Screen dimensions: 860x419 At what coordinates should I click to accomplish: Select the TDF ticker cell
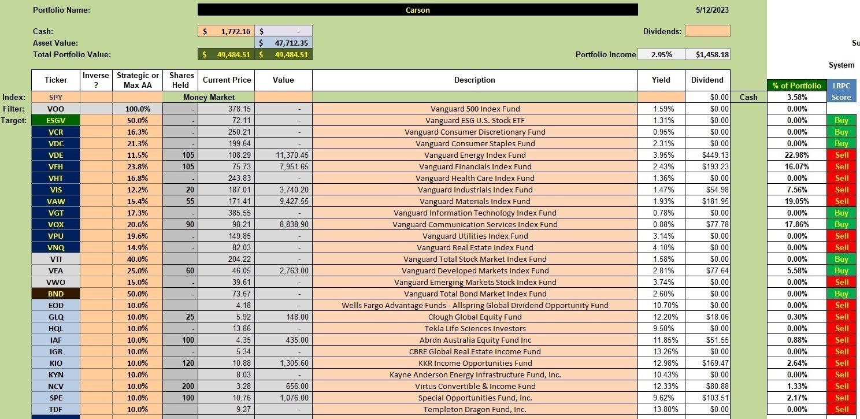click(55, 409)
